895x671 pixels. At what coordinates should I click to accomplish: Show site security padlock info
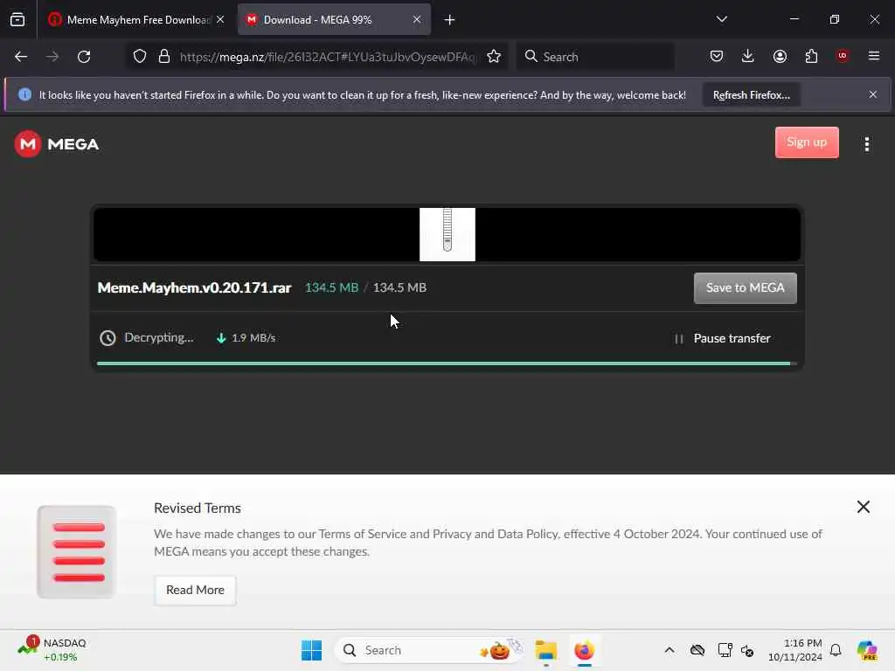[164, 57]
